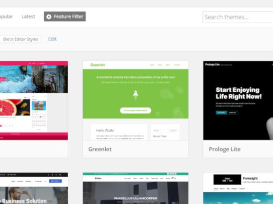This screenshot has width=273, height=204.
Task: Click the white pill button in Greenlet preview
Action: [x=136, y=111]
